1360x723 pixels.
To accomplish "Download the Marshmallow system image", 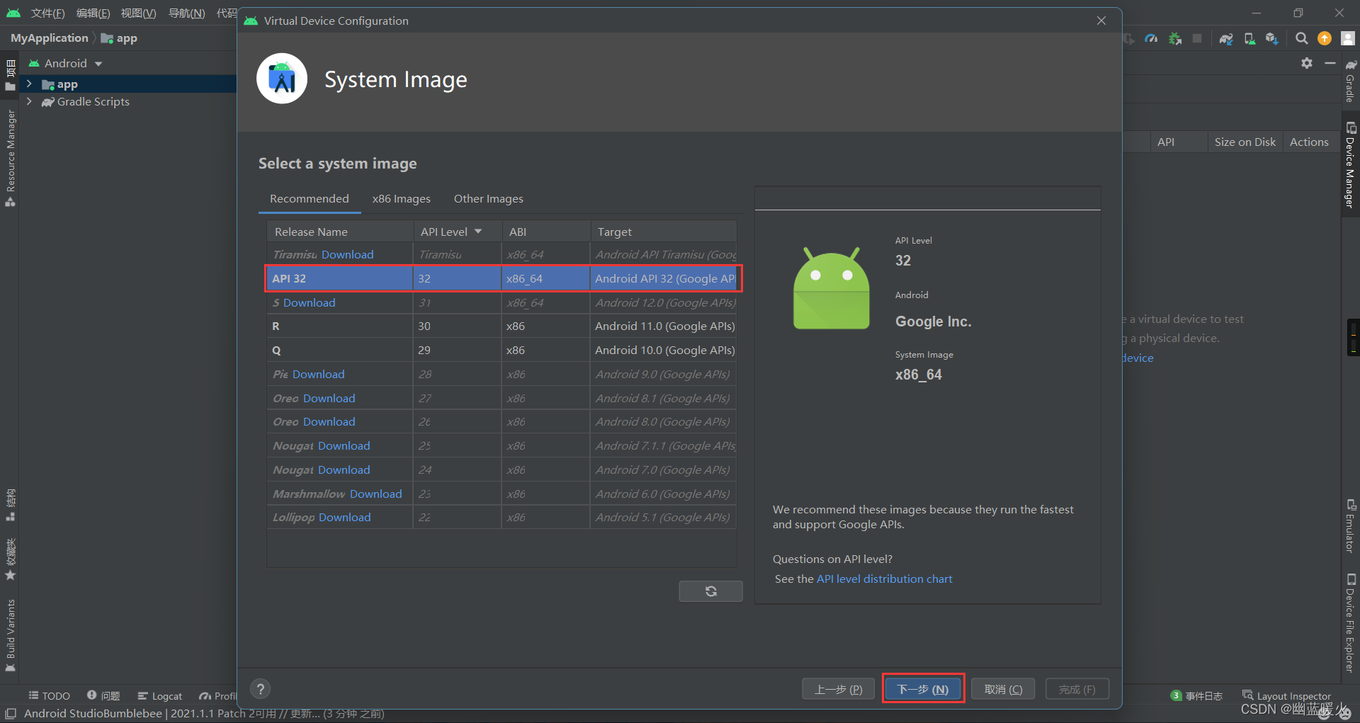I will 375,494.
